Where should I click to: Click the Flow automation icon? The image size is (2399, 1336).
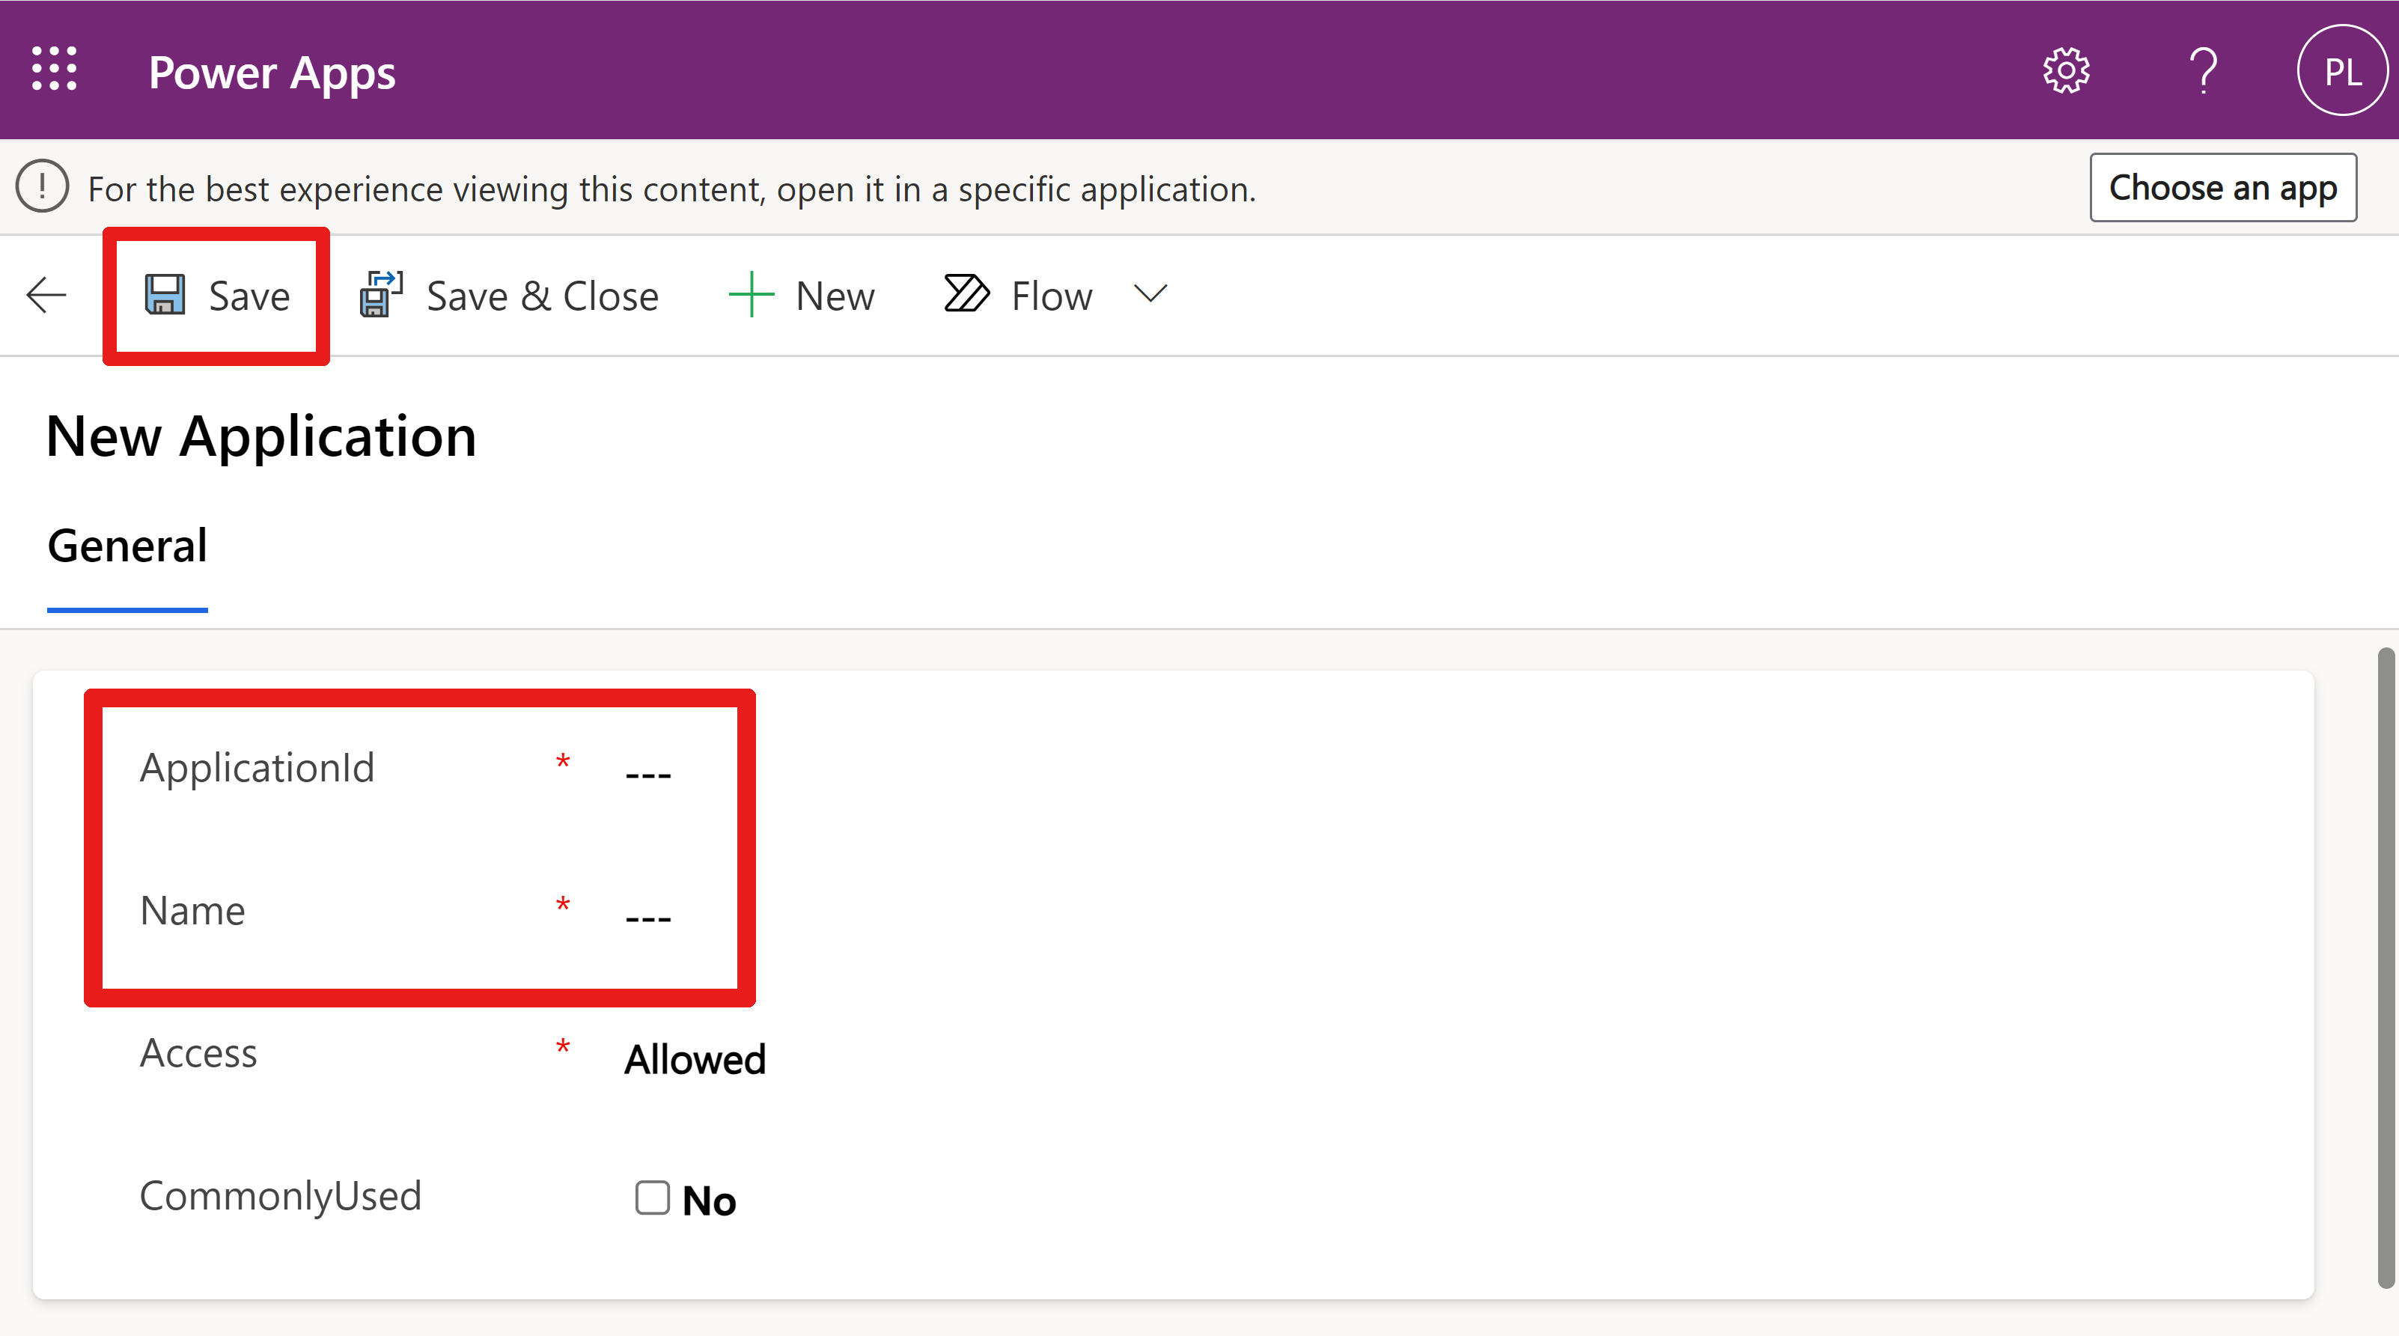coord(963,294)
